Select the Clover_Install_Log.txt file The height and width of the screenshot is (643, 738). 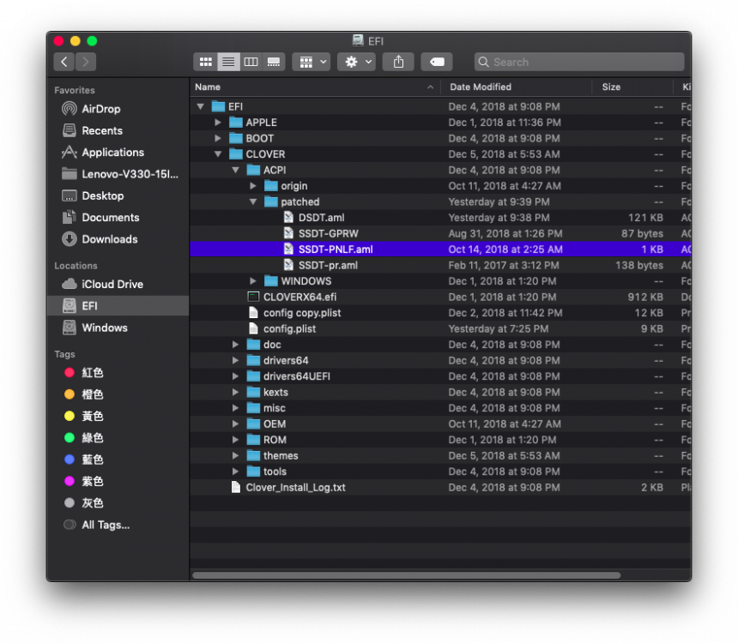coord(440,488)
